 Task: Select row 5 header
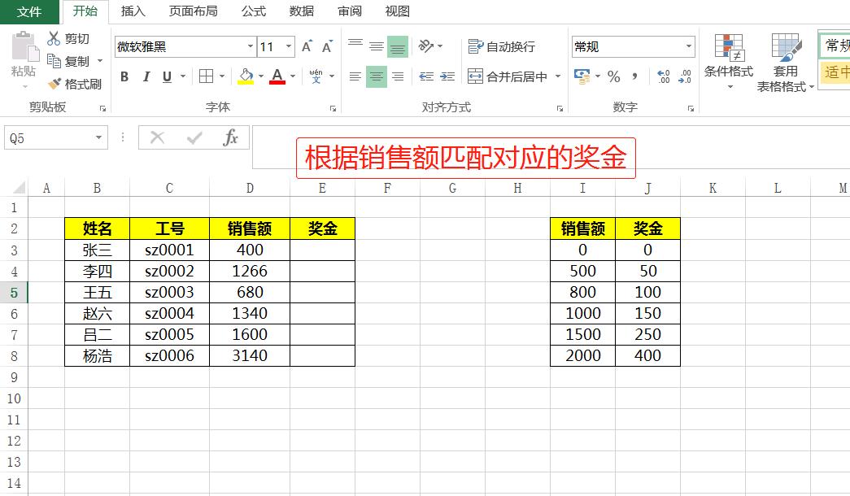(x=14, y=293)
